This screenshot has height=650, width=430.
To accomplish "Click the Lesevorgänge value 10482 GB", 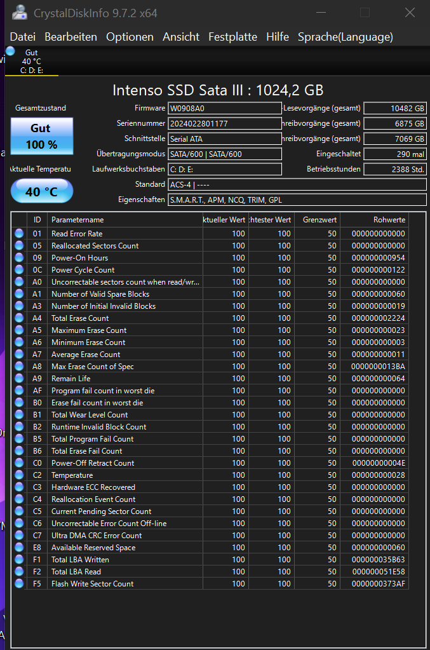I will [395, 108].
